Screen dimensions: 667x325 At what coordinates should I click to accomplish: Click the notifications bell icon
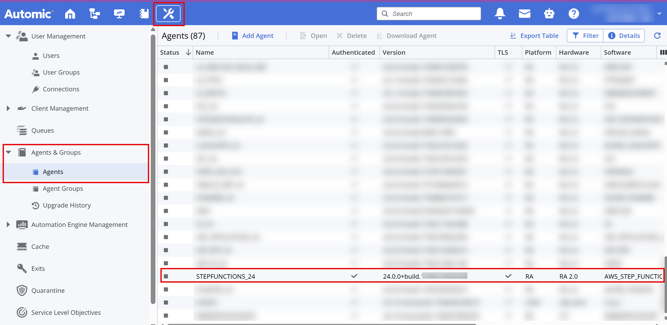pyautogui.click(x=500, y=14)
